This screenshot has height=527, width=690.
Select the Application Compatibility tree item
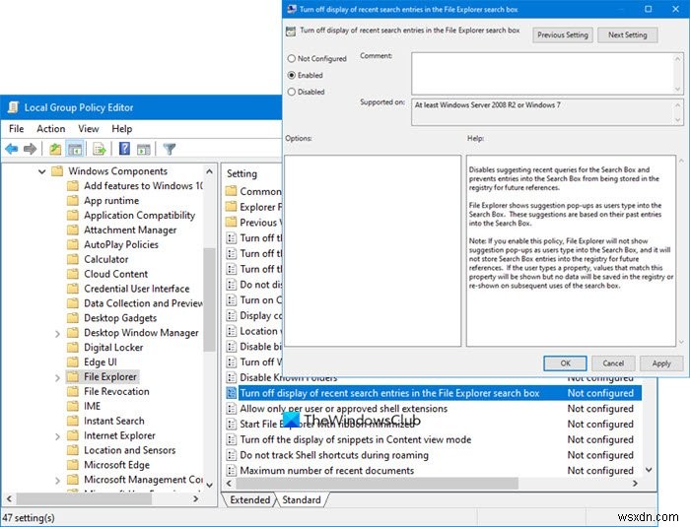140,215
